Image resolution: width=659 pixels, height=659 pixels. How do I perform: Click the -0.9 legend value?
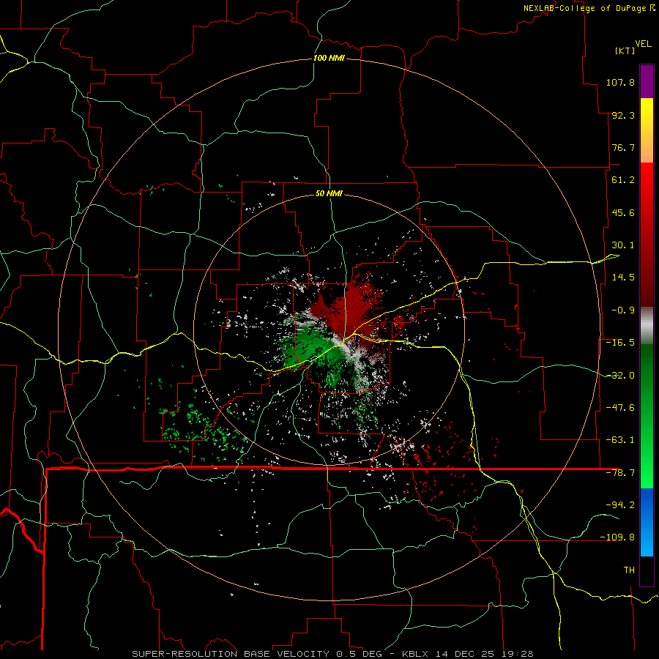pyautogui.click(x=623, y=310)
